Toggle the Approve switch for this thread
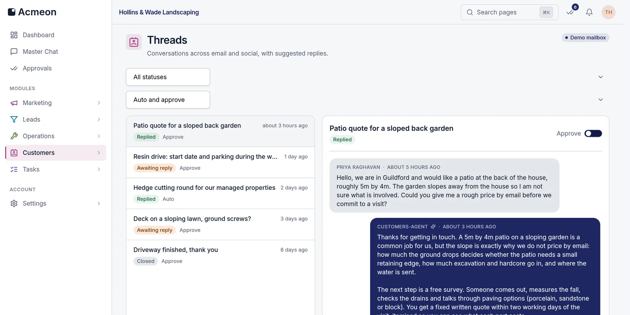Image resolution: width=630 pixels, height=315 pixels. [x=593, y=133]
